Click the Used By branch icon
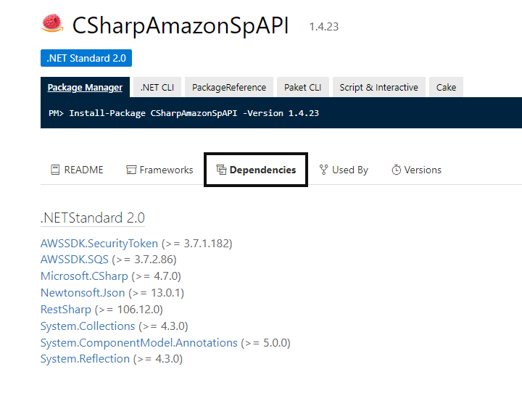This screenshot has width=522, height=393. click(x=323, y=170)
